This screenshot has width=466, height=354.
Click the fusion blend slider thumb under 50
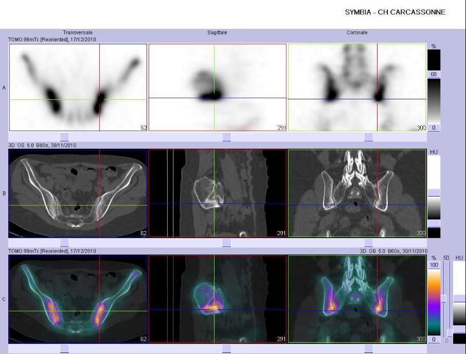444,299
